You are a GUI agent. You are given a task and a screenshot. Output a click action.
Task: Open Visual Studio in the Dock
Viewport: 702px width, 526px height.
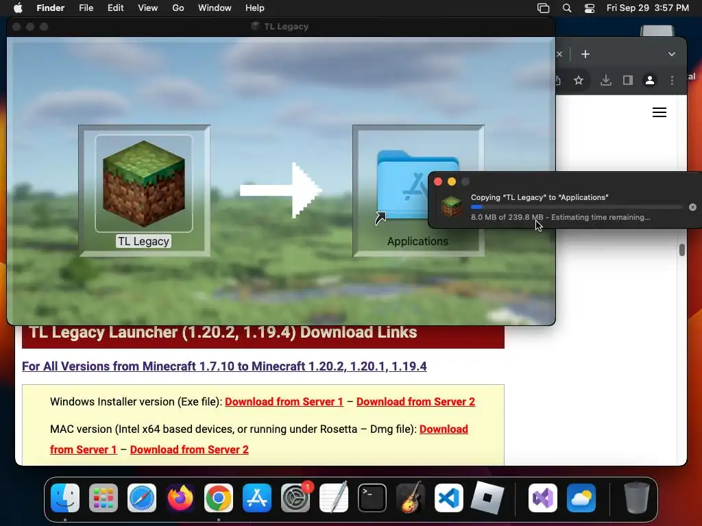pyautogui.click(x=543, y=498)
